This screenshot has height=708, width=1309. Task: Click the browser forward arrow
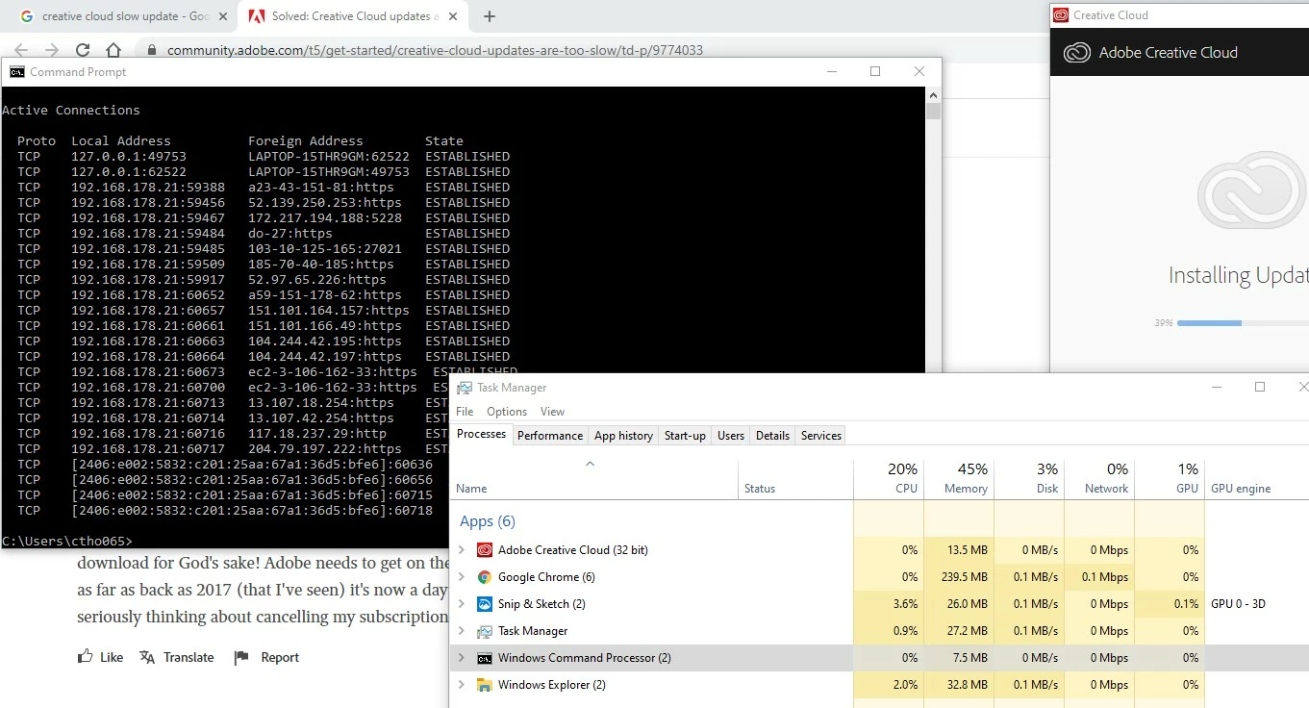[x=52, y=50]
